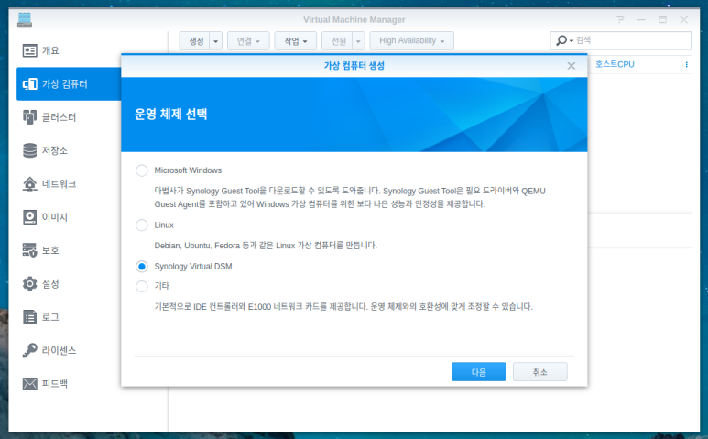
Task: Click the Debian, Ubuntu, Fedora description text
Action: tap(266, 246)
